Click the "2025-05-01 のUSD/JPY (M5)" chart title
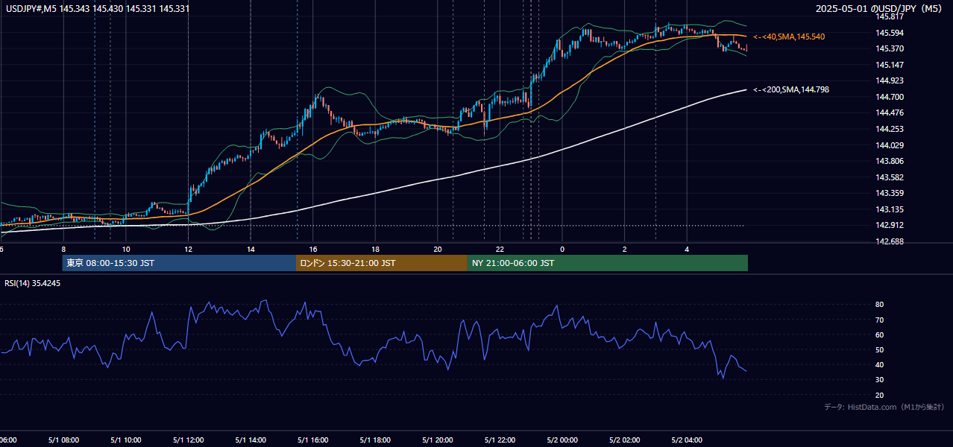 coord(880,8)
